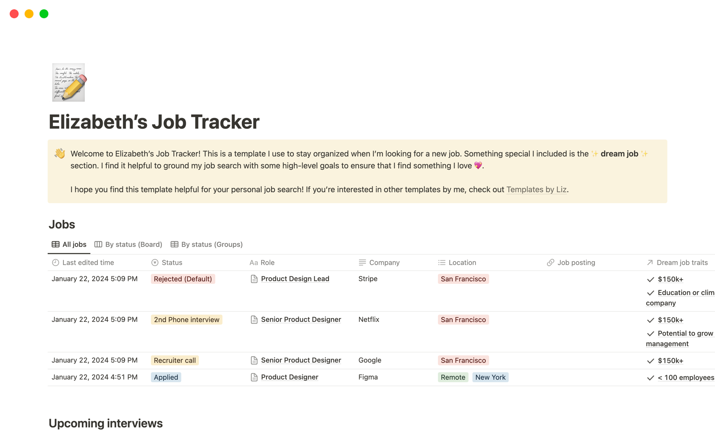715x447 pixels.
Task: Expand the Rejected Default status dropdown
Action: click(184, 279)
